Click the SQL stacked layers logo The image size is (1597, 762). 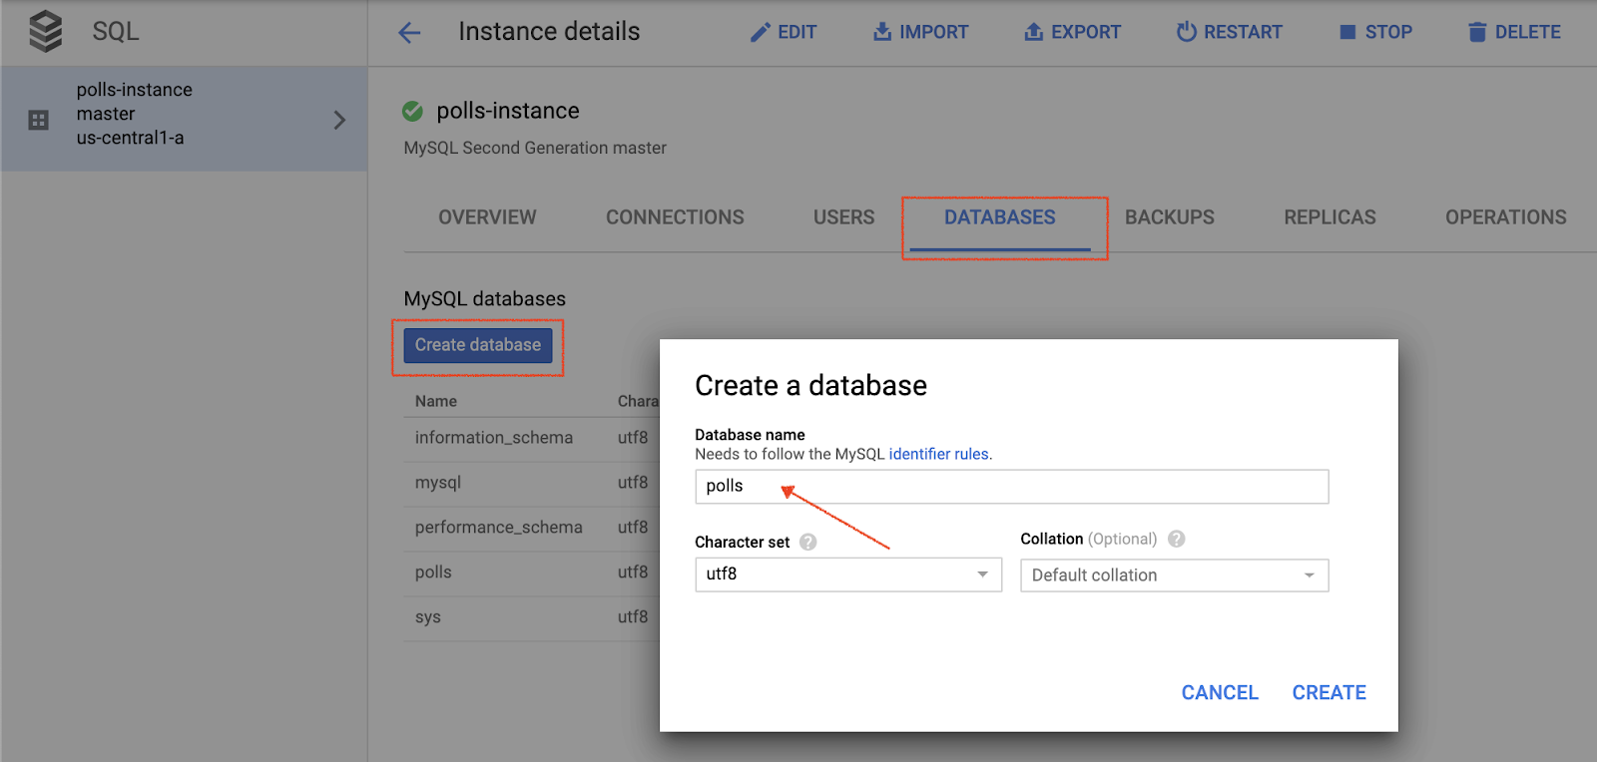46,31
